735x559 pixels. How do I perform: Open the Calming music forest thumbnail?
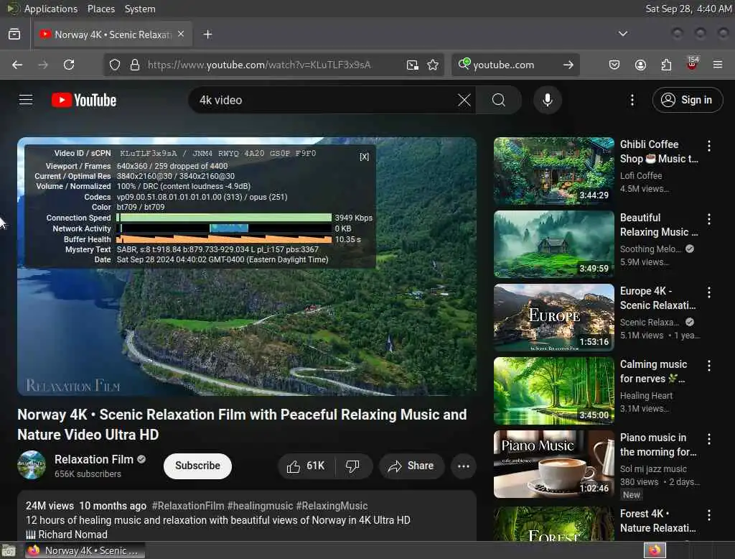[x=553, y=390]
